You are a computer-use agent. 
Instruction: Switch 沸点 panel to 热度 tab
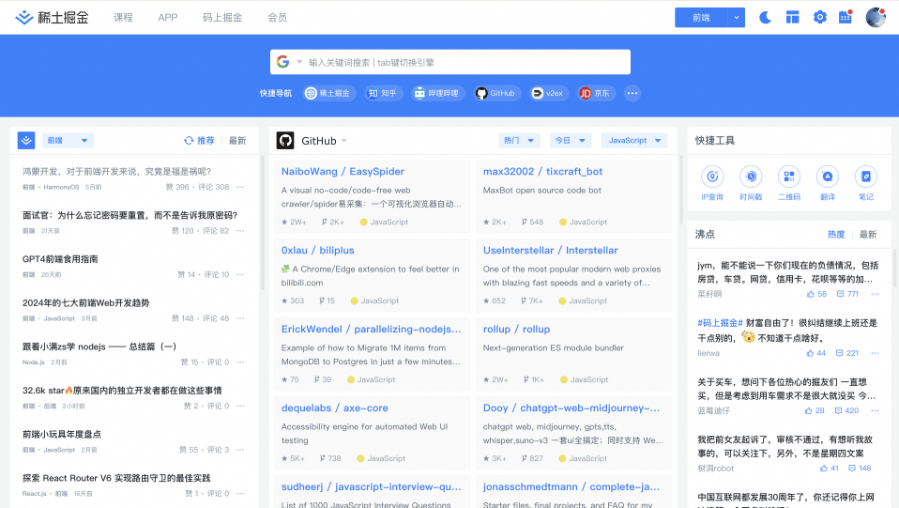click(x=836, y=234)
